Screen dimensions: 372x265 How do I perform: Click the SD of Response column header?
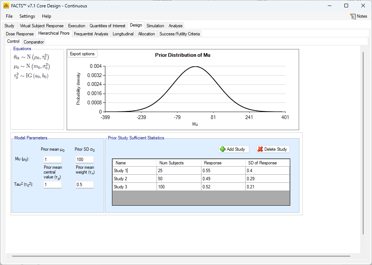tap(267, 163)
